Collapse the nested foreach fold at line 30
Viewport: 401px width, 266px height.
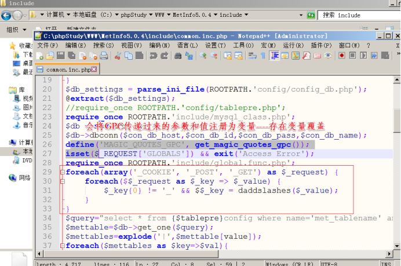[63, 181]
